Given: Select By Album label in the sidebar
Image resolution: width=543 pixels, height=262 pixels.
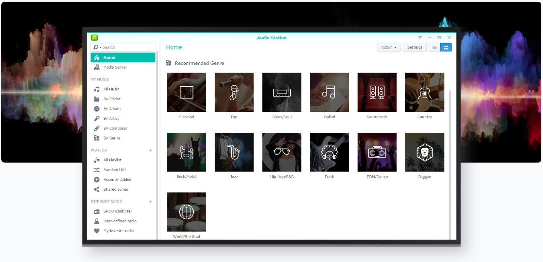Looking at the screenshot, I should coord(112,109).
